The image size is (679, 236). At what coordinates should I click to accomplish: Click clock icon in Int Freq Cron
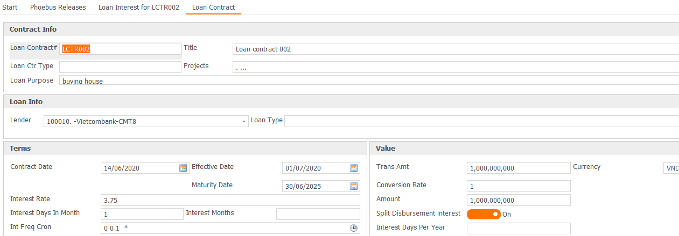[354, 228]
